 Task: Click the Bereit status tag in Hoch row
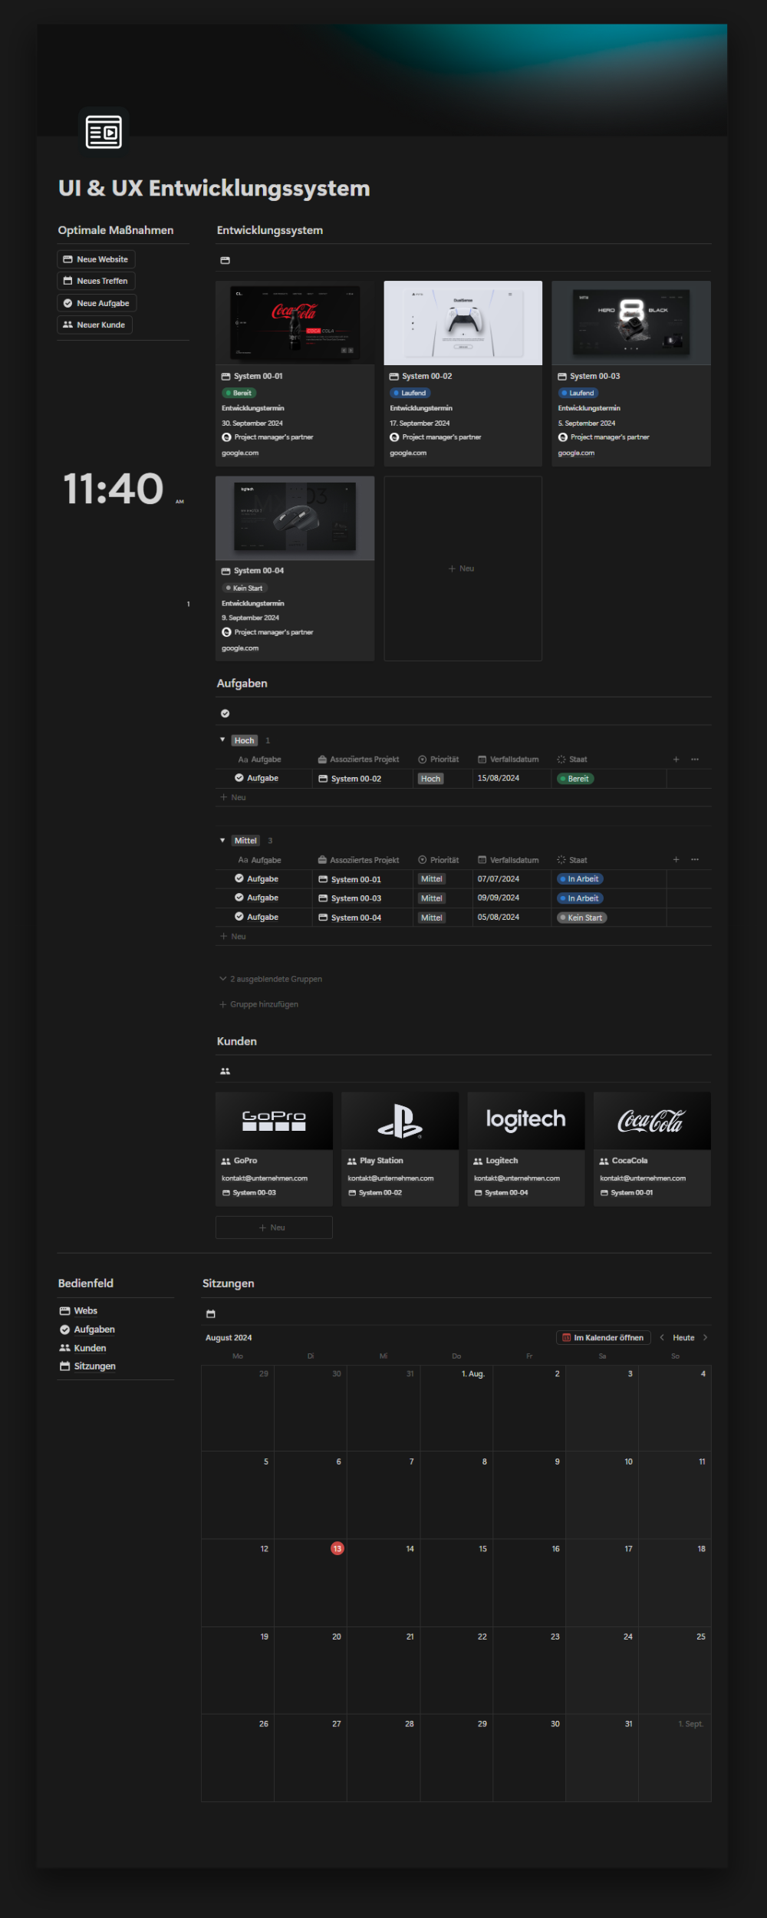[575, 779]
